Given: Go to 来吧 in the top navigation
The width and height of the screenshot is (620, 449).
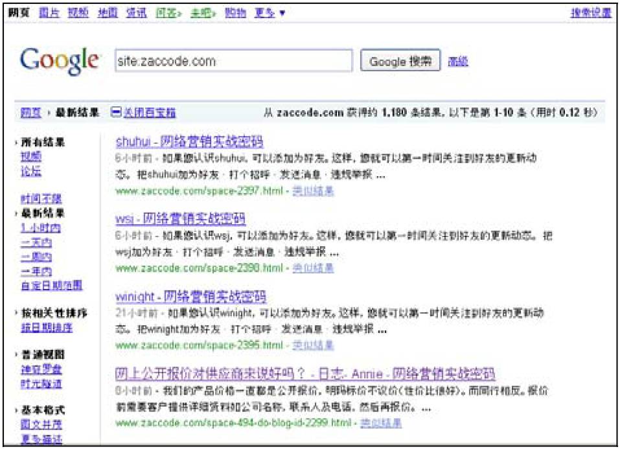Looking at the screenshot, I should (x=203, y=13).
